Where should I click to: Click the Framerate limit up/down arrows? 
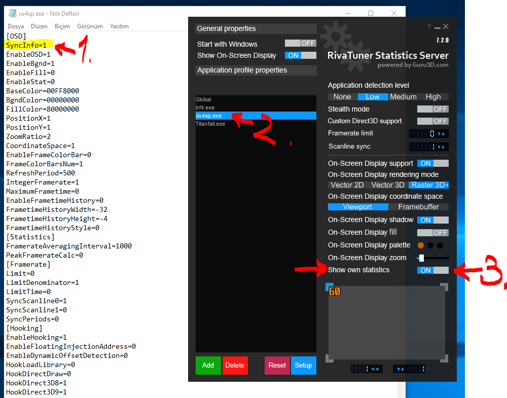[441, 133]
